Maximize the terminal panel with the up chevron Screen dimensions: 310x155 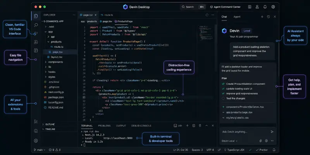[207, 126]
